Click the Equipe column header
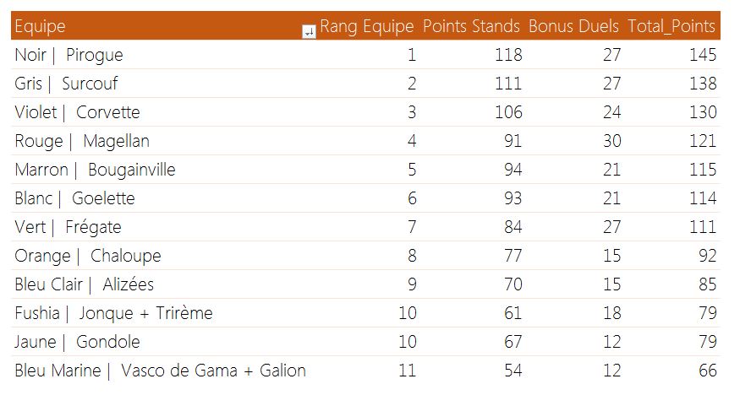This screenshot has width=740, height=395. point(41,27)
